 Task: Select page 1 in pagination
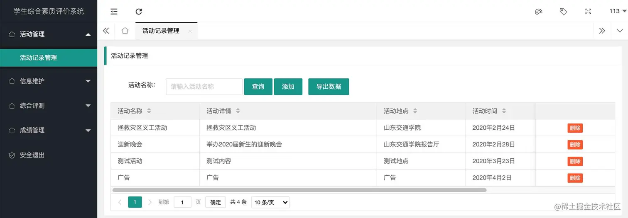(135, 202)
